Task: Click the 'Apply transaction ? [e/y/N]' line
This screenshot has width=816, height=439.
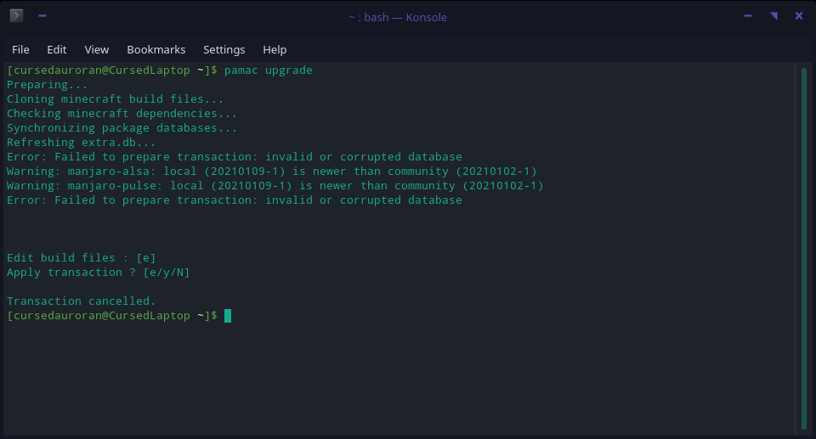Action: click(99, 273)
